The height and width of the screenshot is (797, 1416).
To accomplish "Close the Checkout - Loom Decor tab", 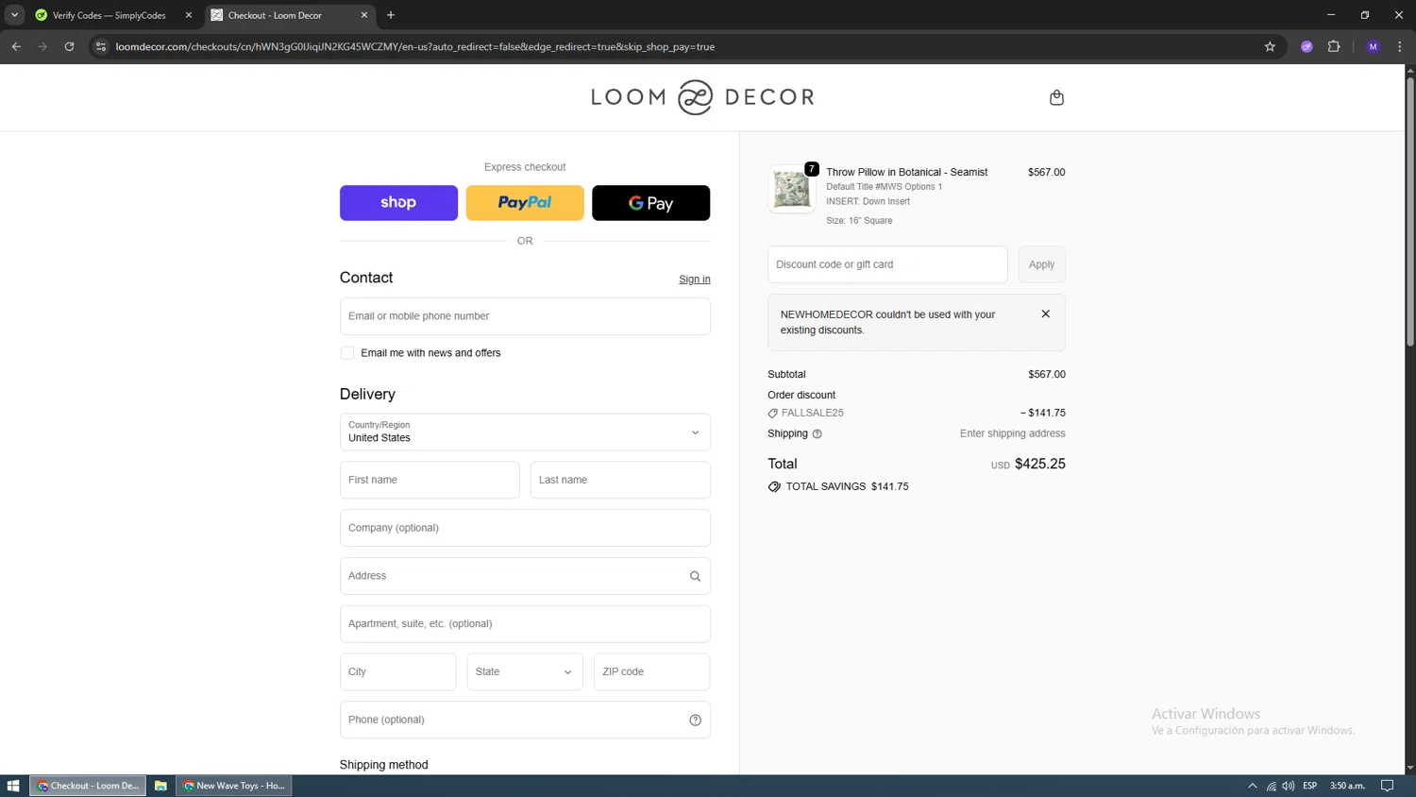I will (364, 15).
